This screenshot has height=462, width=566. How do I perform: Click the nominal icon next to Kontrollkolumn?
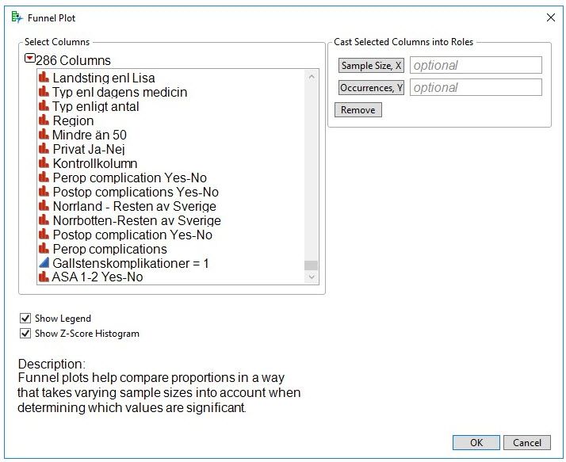tap(44, 163)
